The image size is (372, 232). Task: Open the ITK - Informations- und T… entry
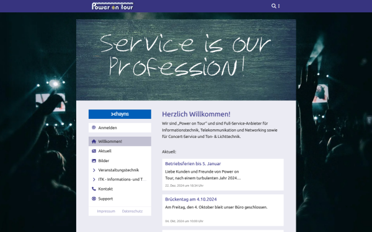(120, 179)
